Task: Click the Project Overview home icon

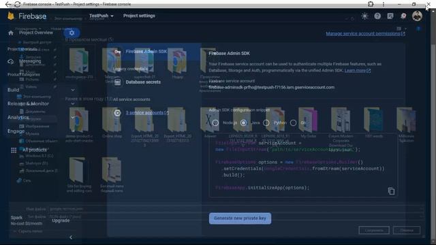Action: pos(11,33)
